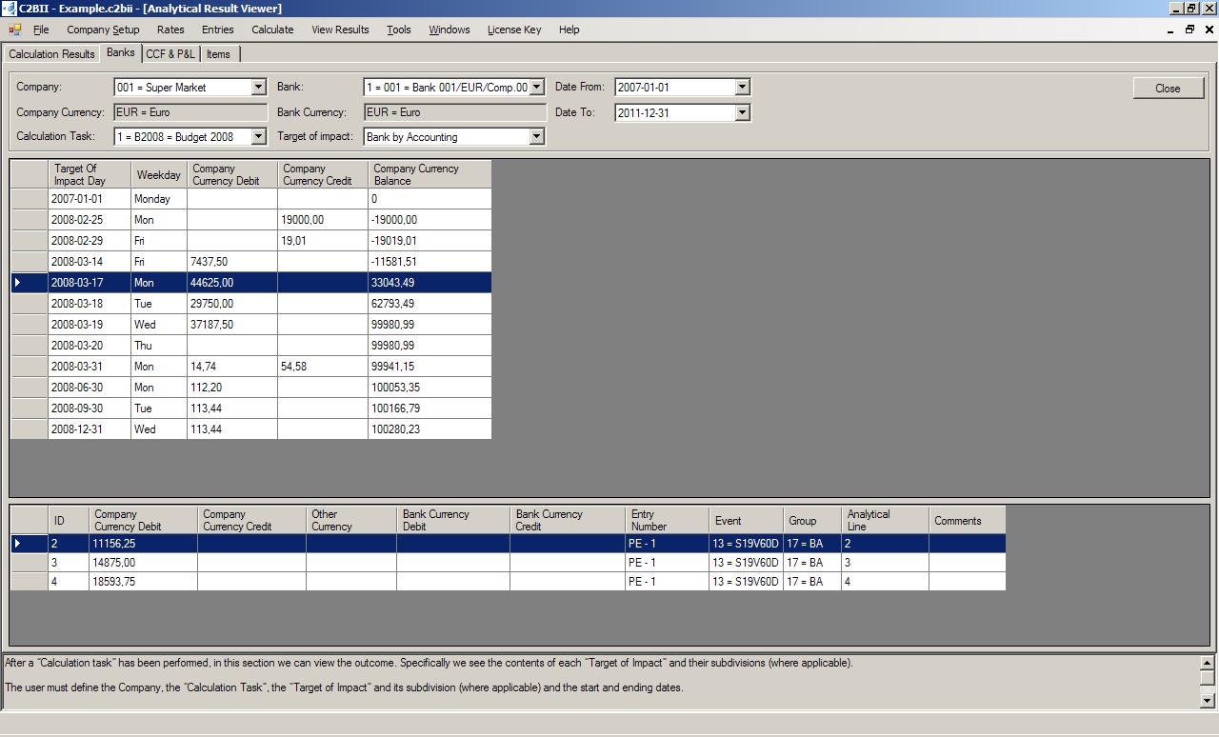1219x737 pixels.
Task: Click the C2BII application icon in title bar
Action: pyautogui.click(x=9, y=9)
